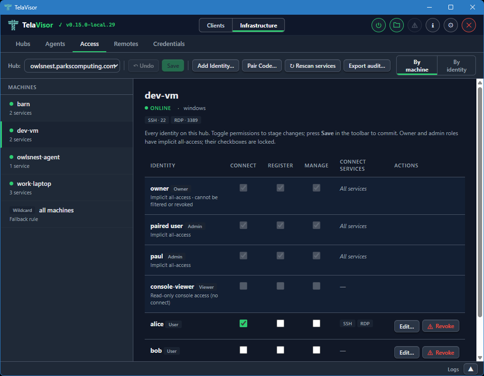Screen dimensions: 484x376
Task: Click Export audit button
Action: pyautogui.click(x=367, y=66)
